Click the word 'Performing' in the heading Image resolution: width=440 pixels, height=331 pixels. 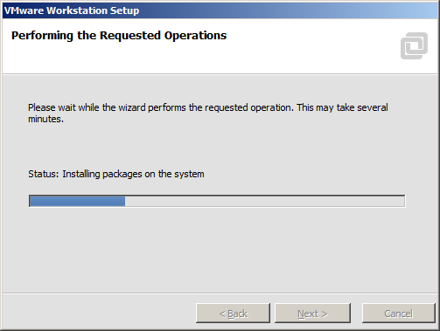pyautogui.click(x=42, y=36)
